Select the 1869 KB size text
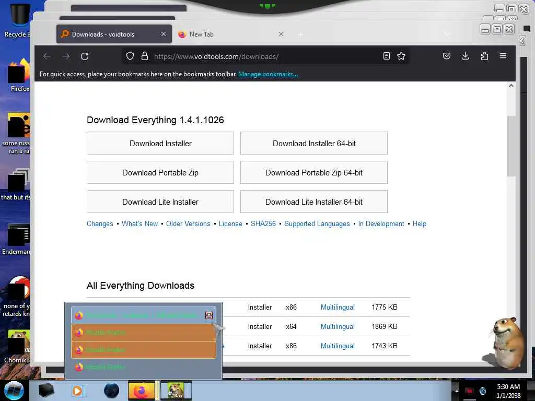535x401 pixels. (x=385, y=327)
